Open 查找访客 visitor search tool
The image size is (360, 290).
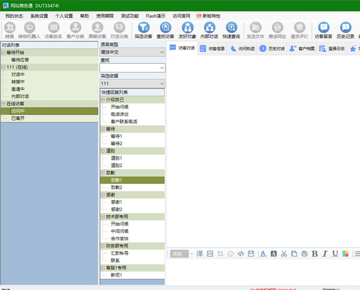pyautogui.click(x=165, y=30)
